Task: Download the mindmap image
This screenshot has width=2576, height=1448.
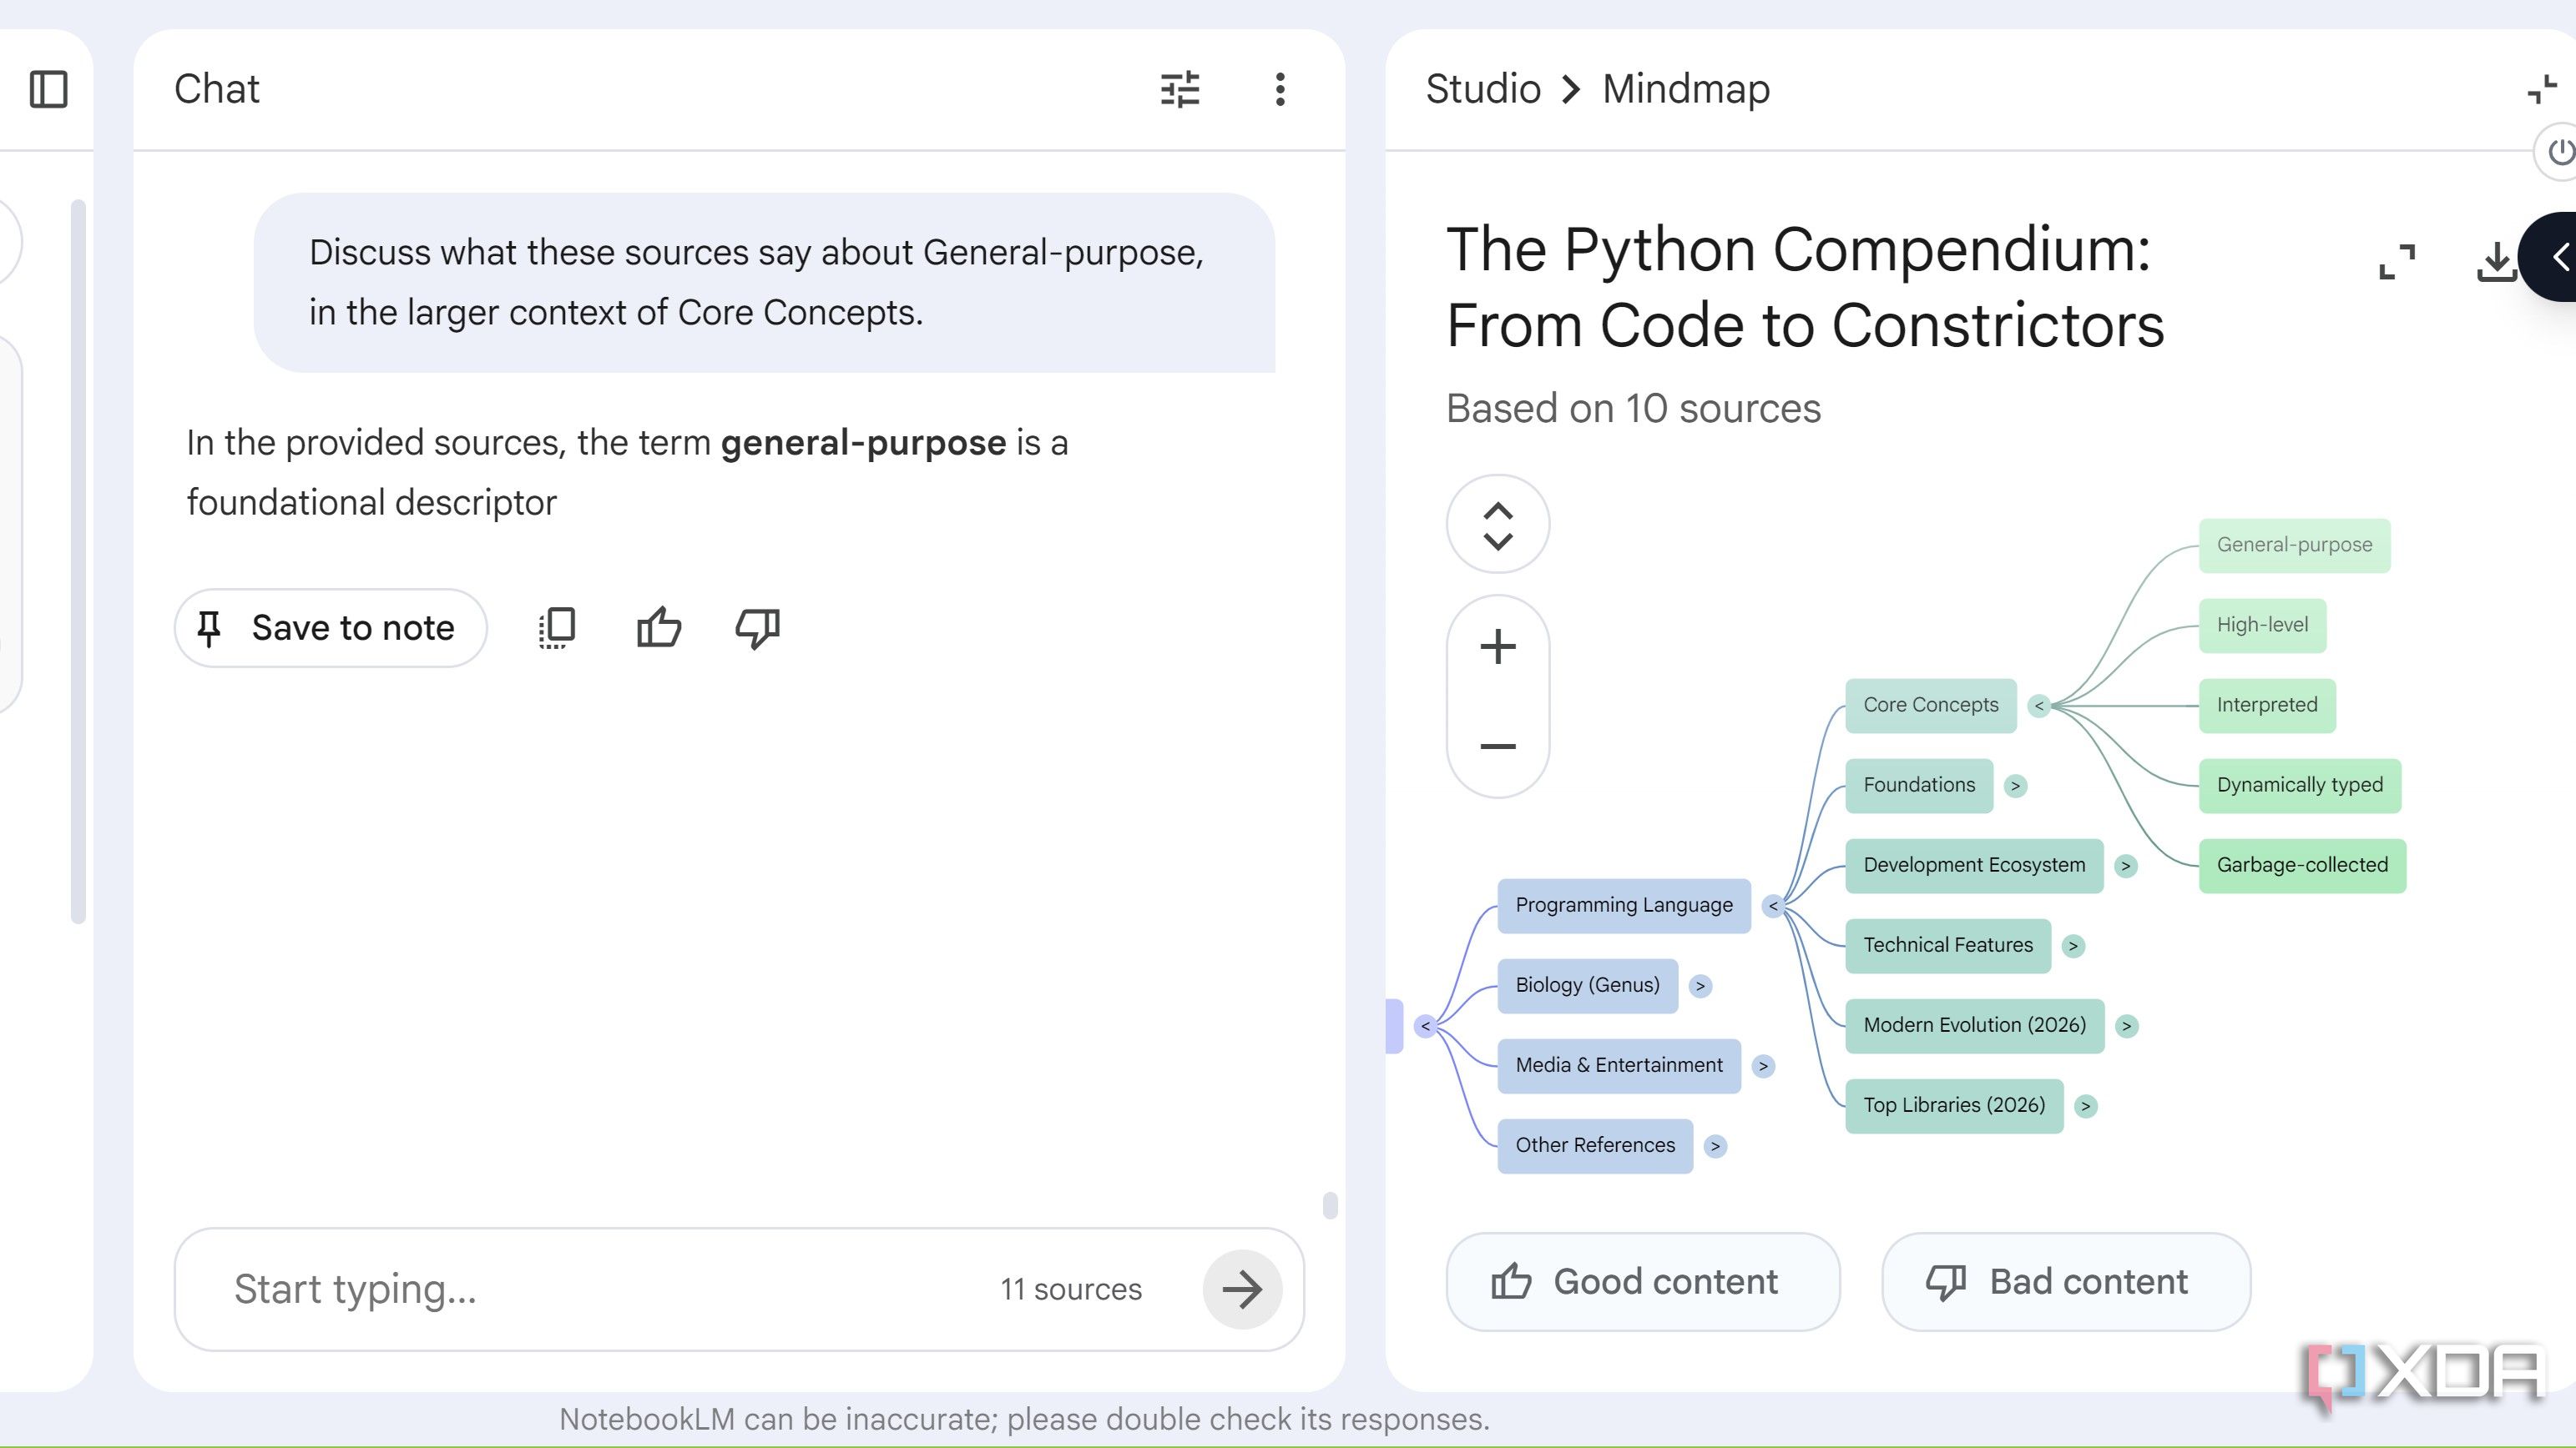Action: [2496, 261]
